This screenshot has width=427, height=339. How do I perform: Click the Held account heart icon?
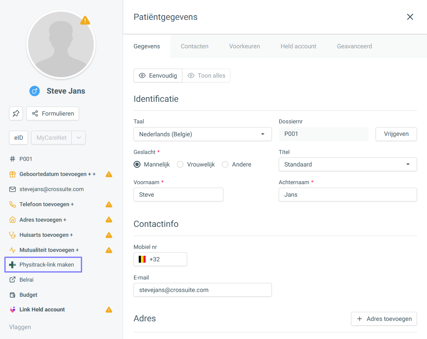(12, 310)
